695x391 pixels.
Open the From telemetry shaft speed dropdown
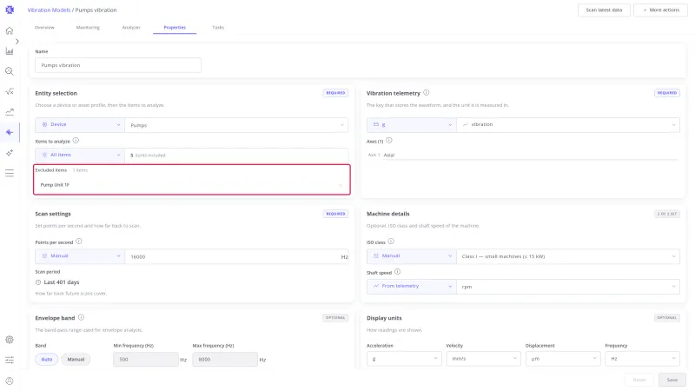click(411, 286)
